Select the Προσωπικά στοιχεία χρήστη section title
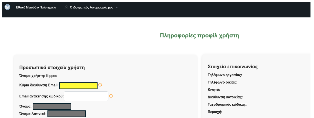Screen dimensions: 314x118 coord(52,67)
